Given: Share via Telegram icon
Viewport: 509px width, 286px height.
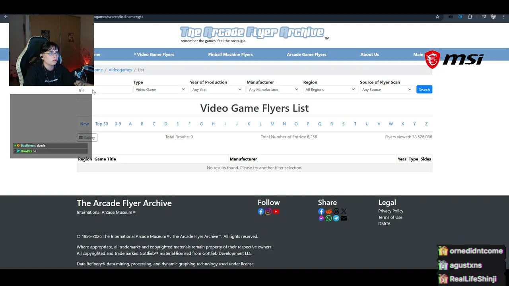Looking at the screenshot, I should [336, 218].
